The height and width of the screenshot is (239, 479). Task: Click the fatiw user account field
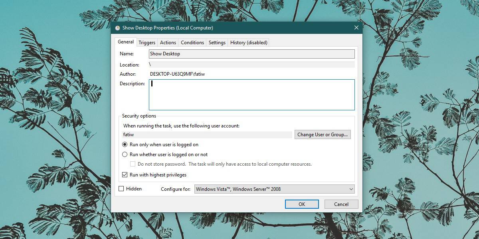[x=207, y=135]
